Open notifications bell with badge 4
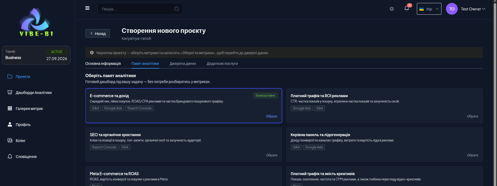 (407, 8)
